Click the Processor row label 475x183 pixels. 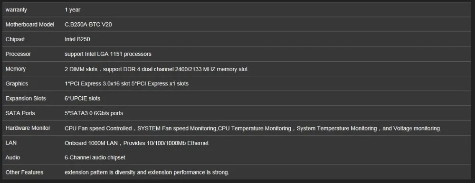[x=18, y=54]
